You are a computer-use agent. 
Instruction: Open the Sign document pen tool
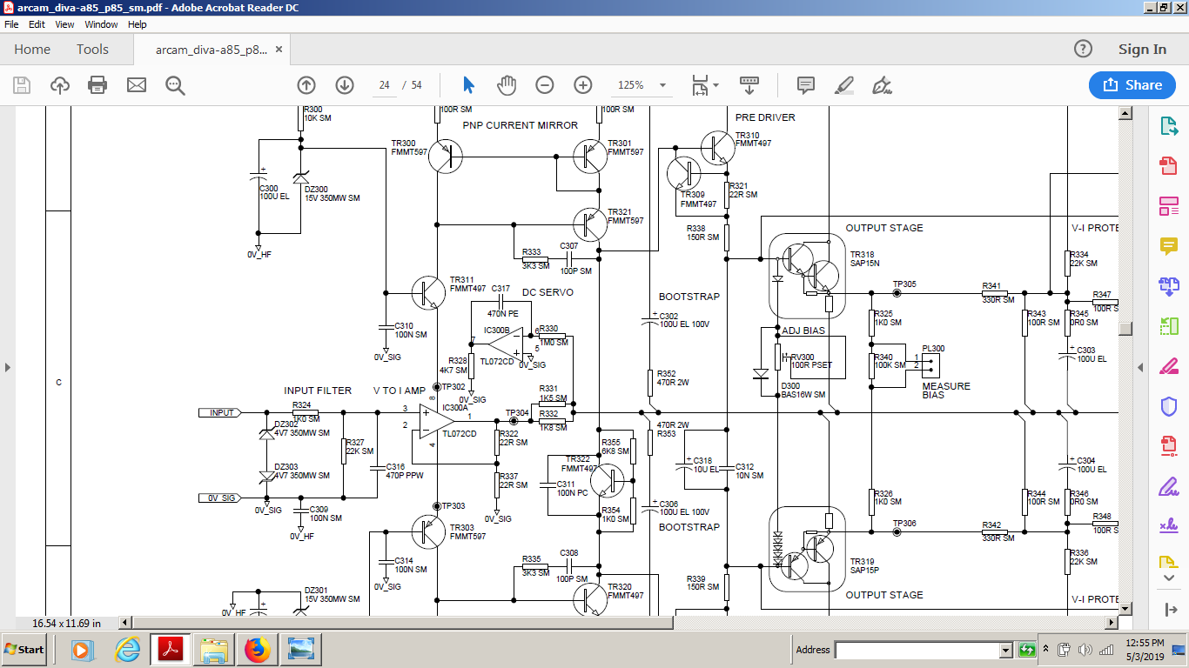tap(882, 85)
